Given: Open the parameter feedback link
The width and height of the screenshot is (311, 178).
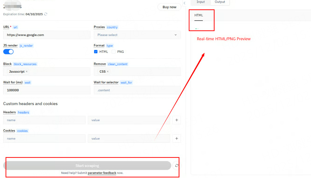Looking at the screenshot, I should pos(102,173).
